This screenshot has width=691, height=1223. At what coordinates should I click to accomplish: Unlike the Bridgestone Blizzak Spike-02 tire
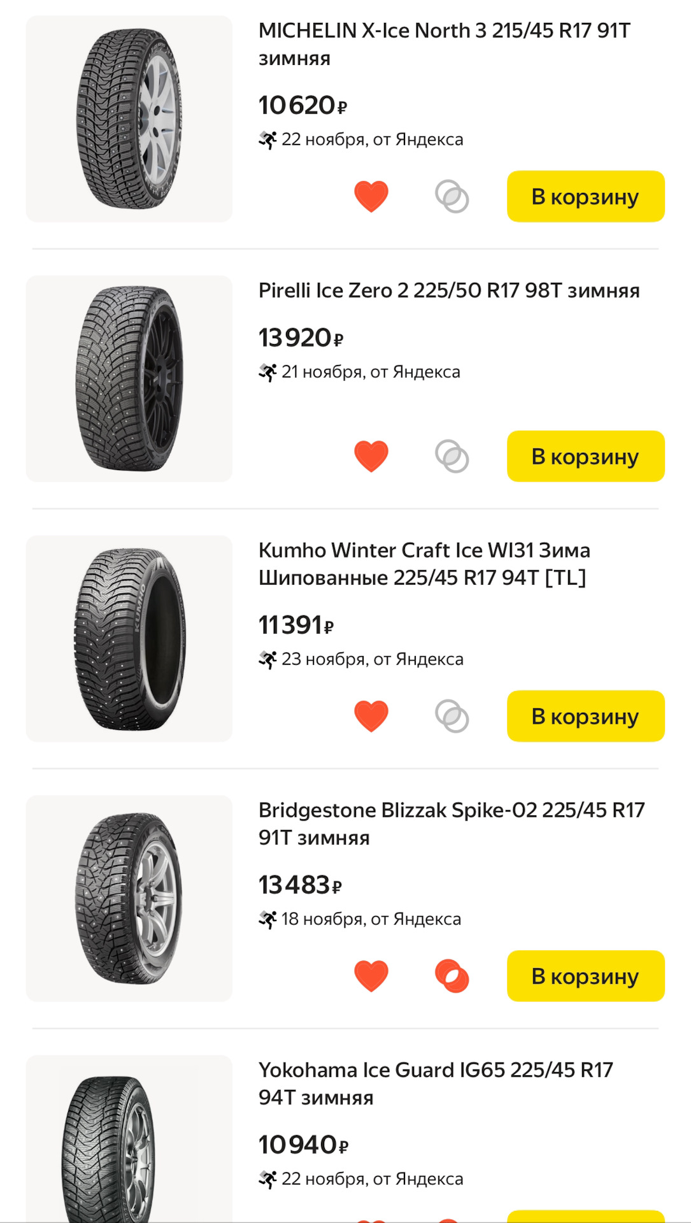pos(371,976)
